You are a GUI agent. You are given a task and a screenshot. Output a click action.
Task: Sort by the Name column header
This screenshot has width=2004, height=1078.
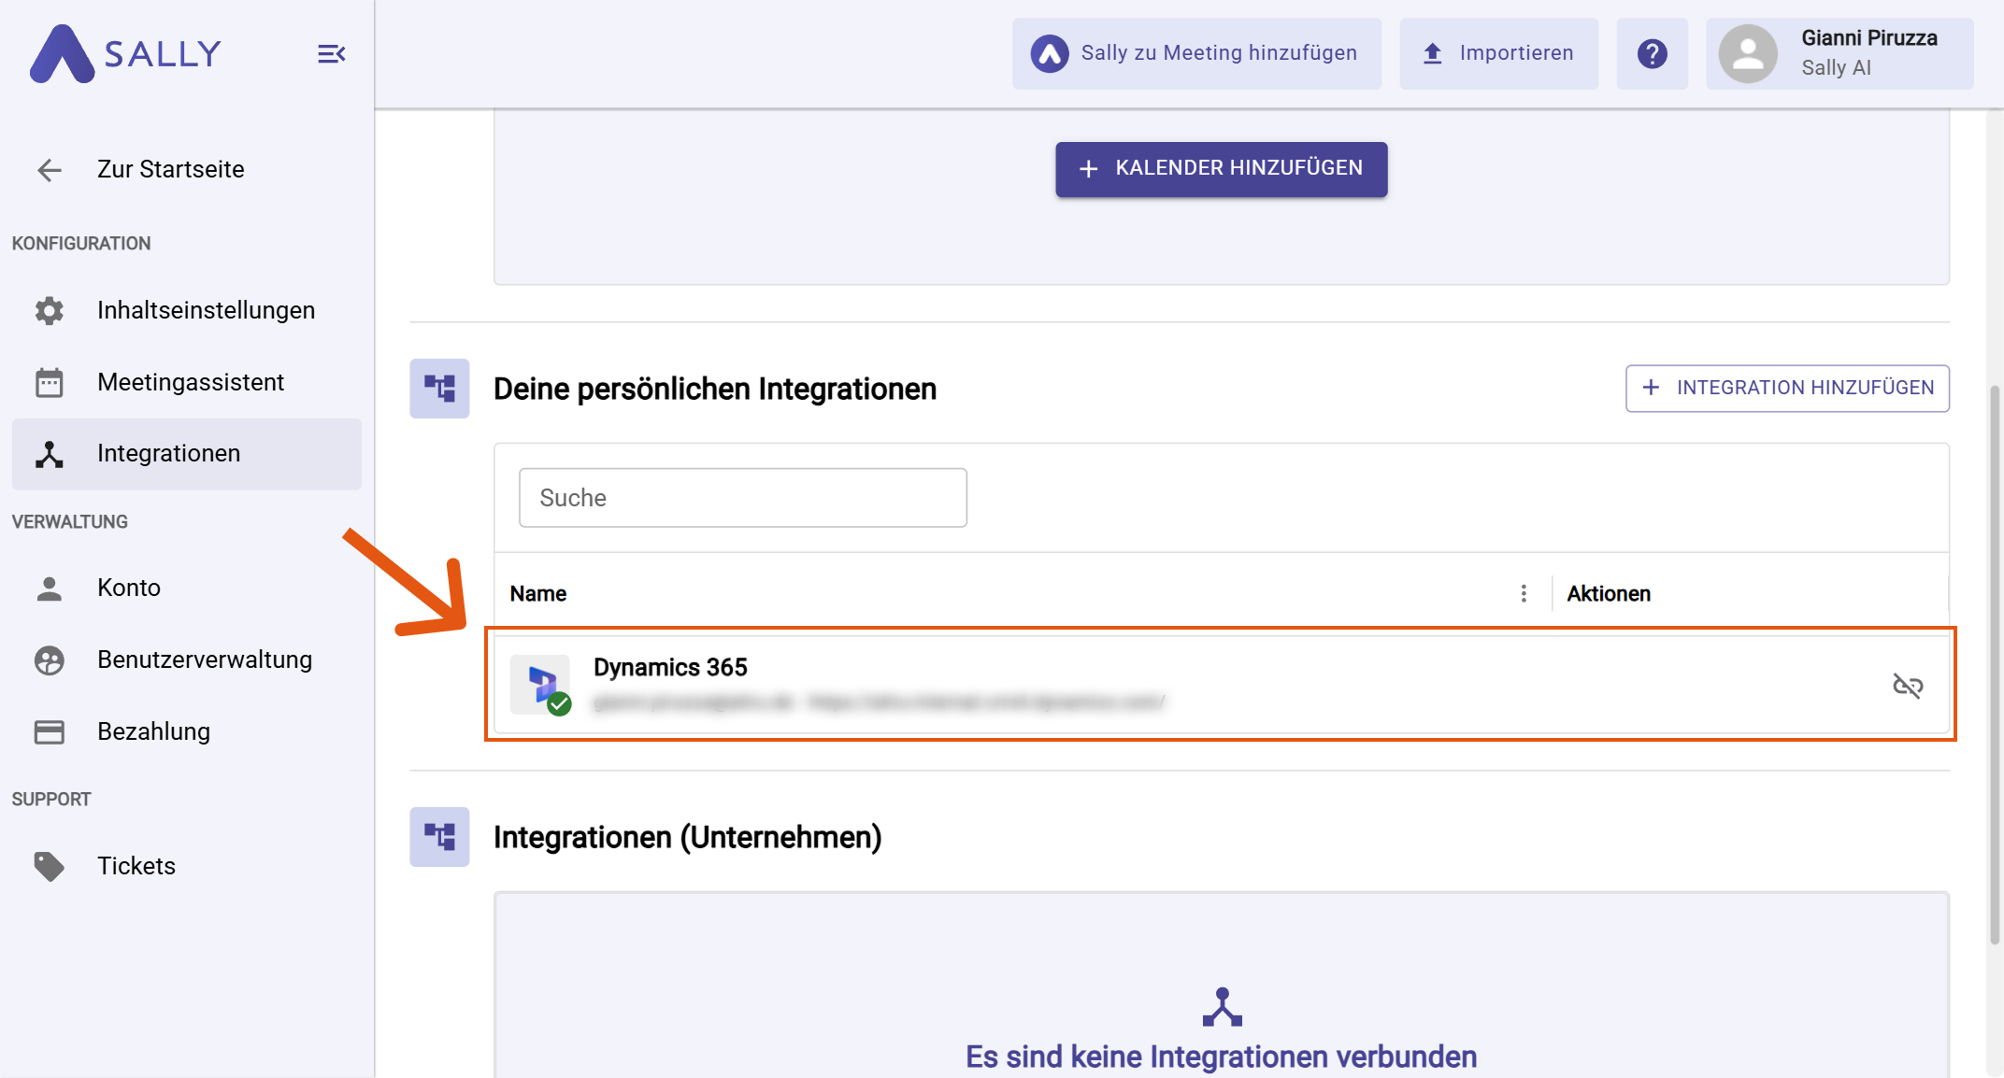click(x=538, y=594)
